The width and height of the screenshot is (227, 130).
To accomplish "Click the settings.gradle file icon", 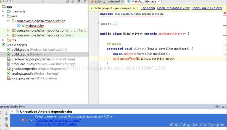I will (x=9, y=73).
